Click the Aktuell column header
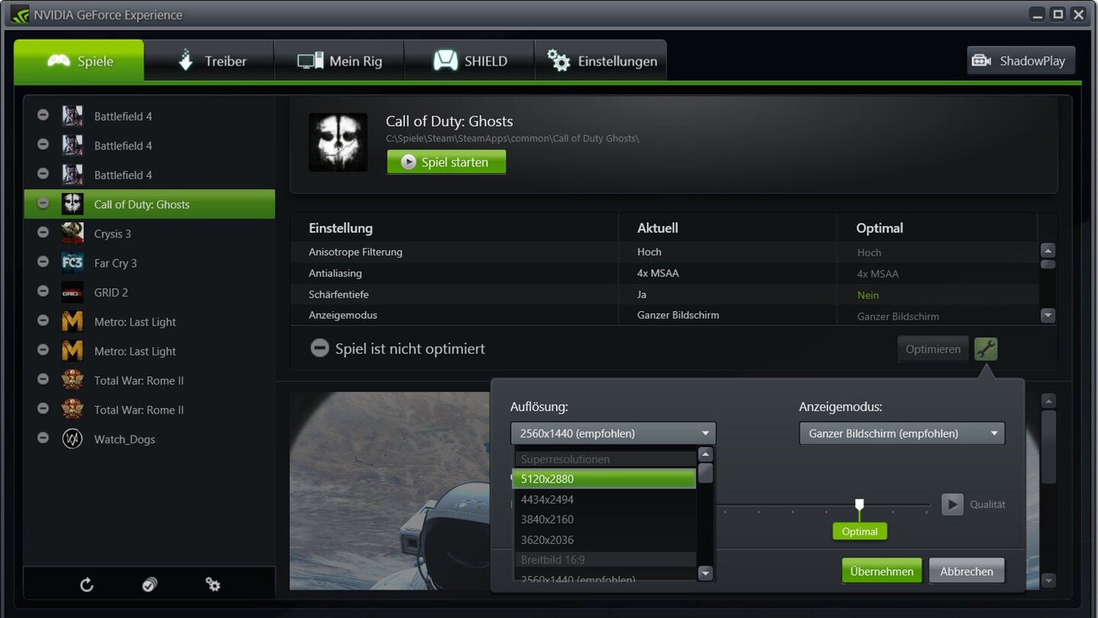The width and height of the screenshot is (1098, 618). pos(657,228)
